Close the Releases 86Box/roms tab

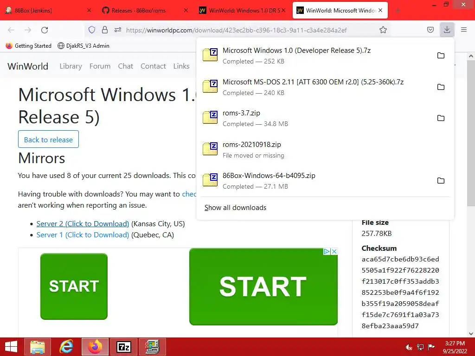[186, 10]
